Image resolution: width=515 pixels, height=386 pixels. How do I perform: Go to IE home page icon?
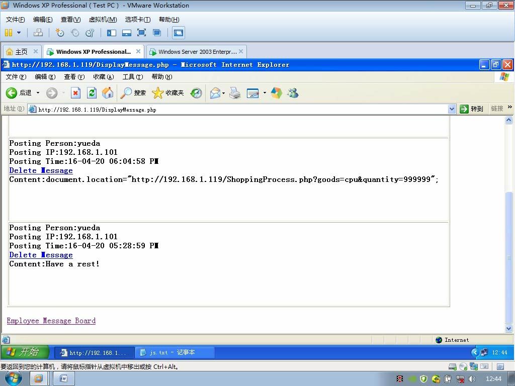pyautogui.click(x=108, y=93)
